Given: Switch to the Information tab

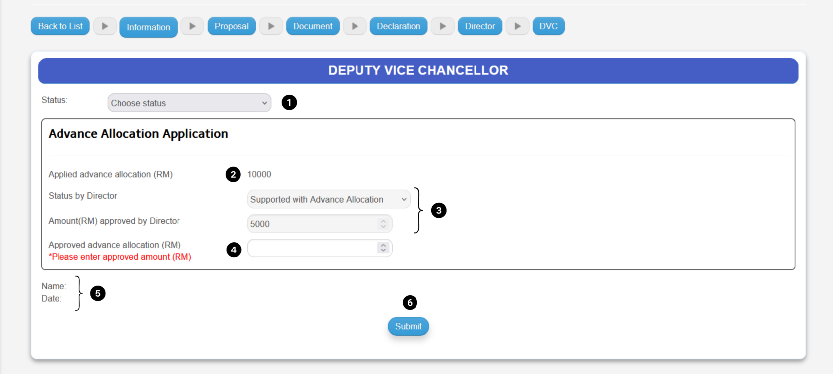Looking at the screenshot, I should coord(148,26).
